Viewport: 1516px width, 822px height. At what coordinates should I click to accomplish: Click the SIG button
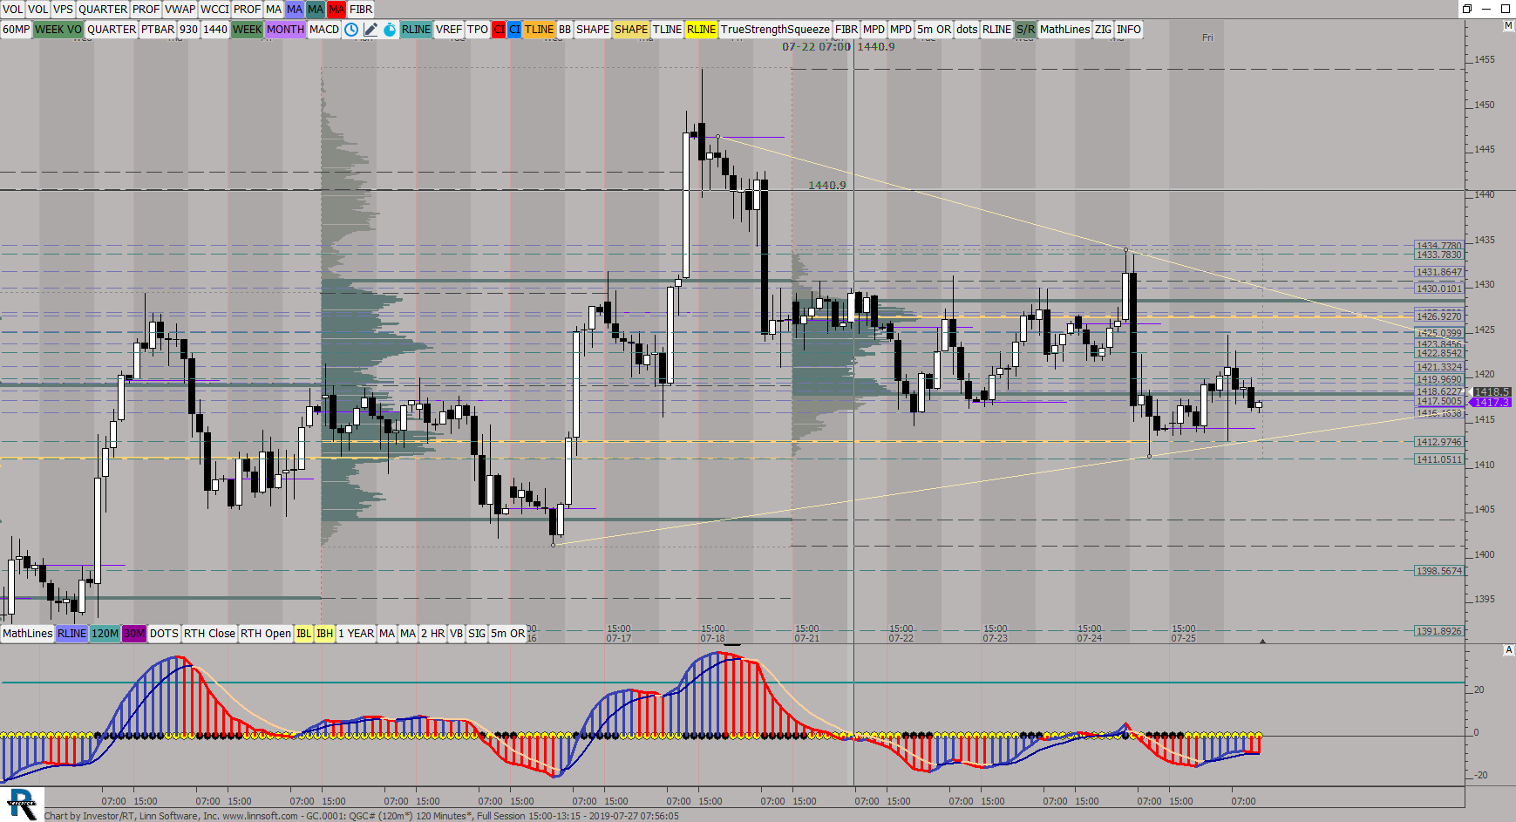(x=477, y=634)
